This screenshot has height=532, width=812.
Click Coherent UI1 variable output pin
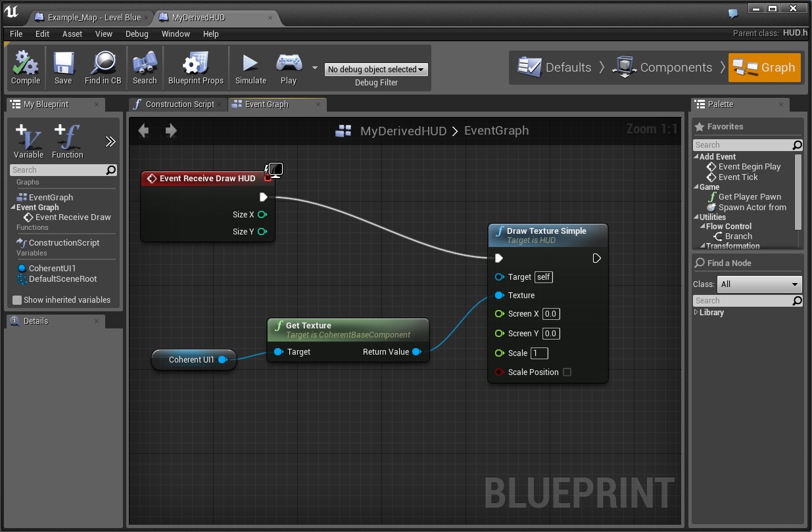click(222, 360)
